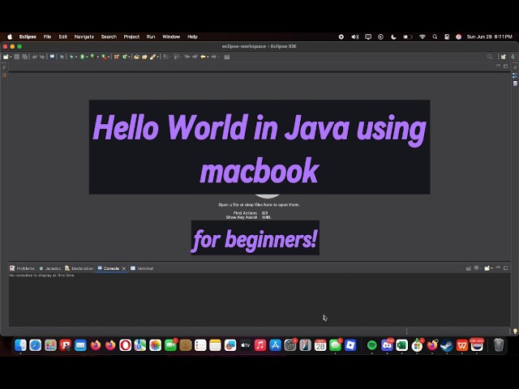519x389 pixels.
Task: Switch to the Javadoc tab
Action: click(50, 268)
